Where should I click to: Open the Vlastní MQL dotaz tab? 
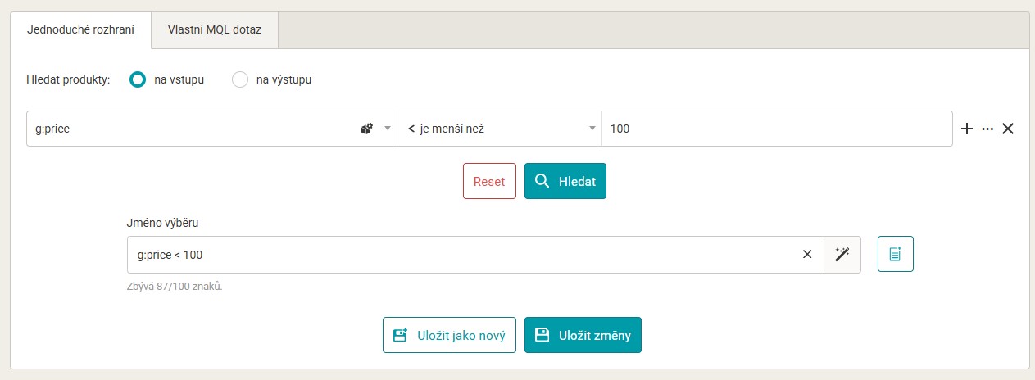(x=215, y=29)
